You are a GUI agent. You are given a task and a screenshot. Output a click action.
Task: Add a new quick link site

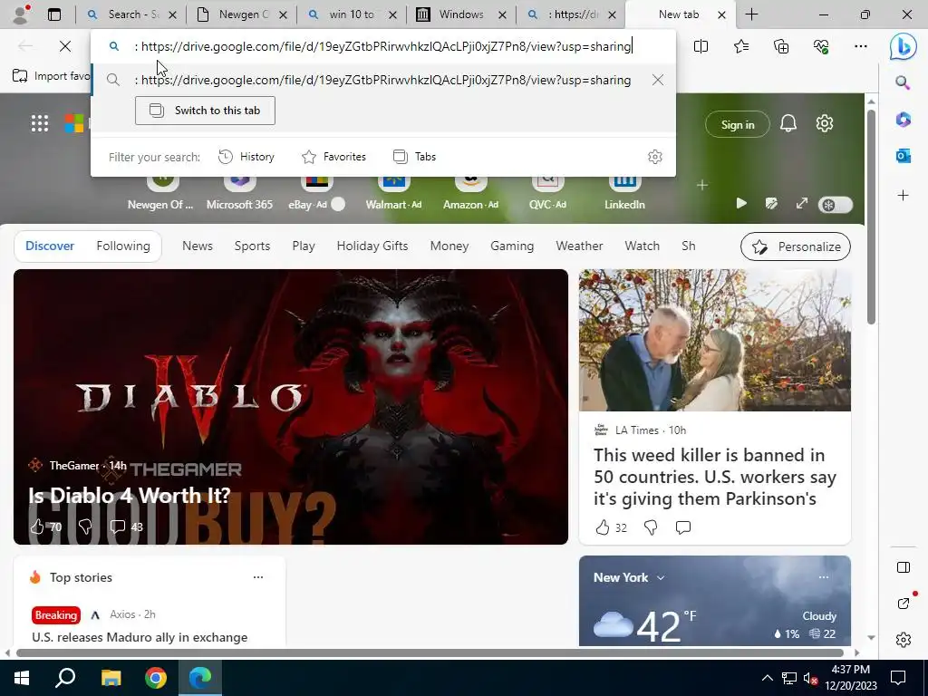(x=702, y=185)
